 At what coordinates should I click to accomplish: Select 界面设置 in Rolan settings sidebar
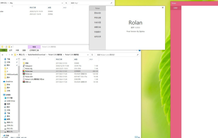98,18
